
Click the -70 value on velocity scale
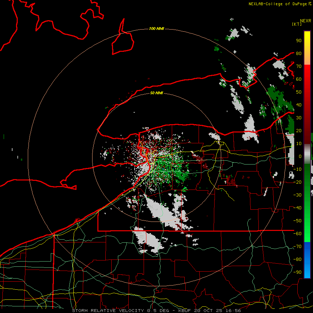coord(297,246)
